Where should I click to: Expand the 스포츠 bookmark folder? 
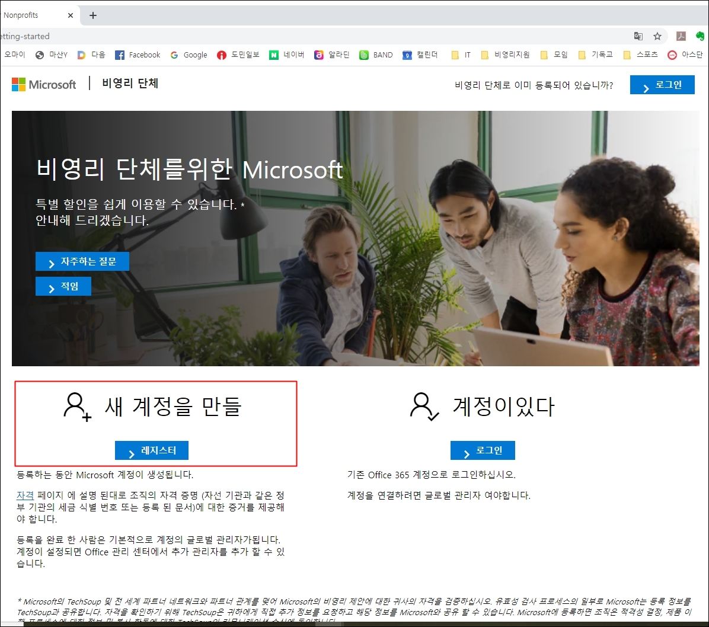pyautogui.click(x=640, y=55)
